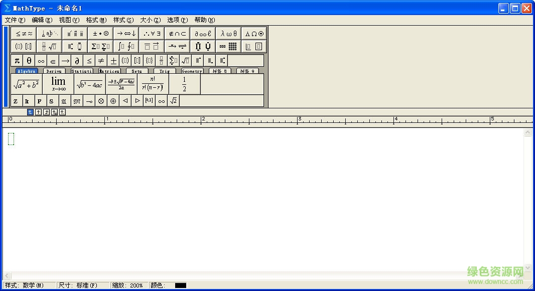Click the 缩放: 200% zoom status entry
The width and height of the screenshot is (535, 291).
coord(129,285)
